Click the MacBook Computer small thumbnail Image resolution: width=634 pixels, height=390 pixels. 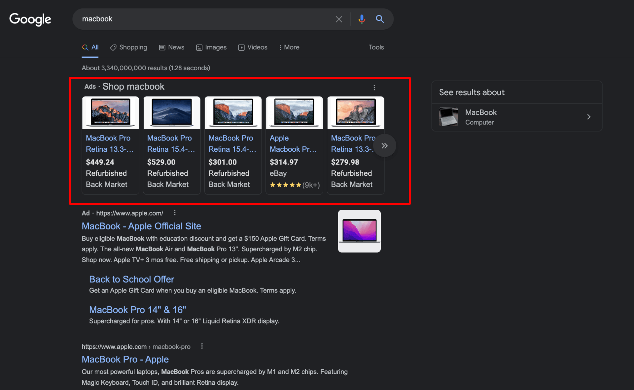[448, 117]
